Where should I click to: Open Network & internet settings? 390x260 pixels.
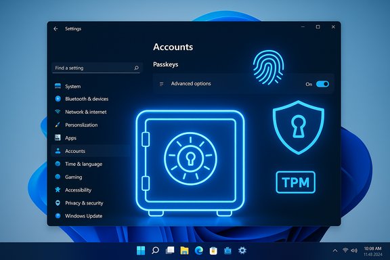pos(86,112)
